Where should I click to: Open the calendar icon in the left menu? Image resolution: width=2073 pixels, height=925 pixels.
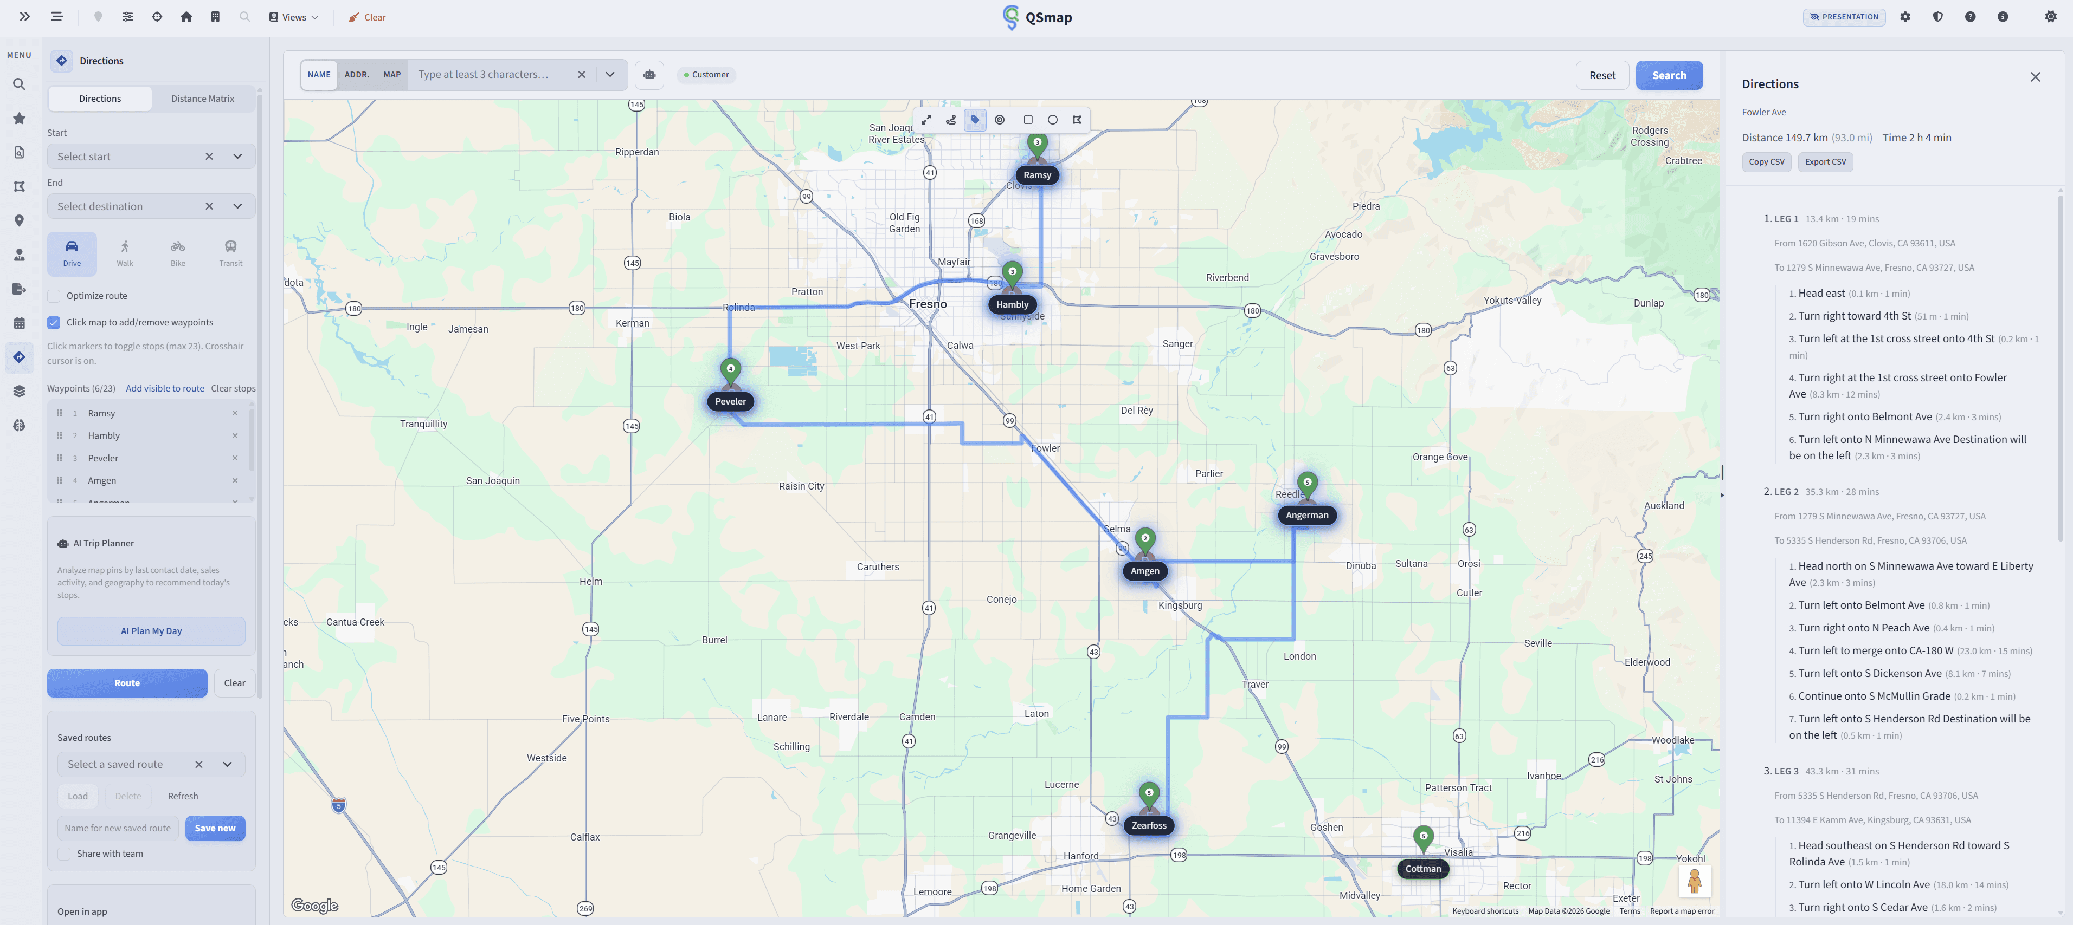pos(20,323)
